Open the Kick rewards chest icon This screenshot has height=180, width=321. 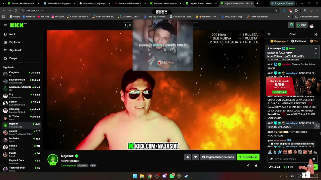click(291, 25)
